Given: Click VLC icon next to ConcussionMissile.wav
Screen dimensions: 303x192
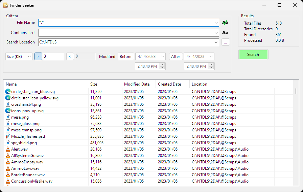Looking at the screenshot, I should coord(8,181).
